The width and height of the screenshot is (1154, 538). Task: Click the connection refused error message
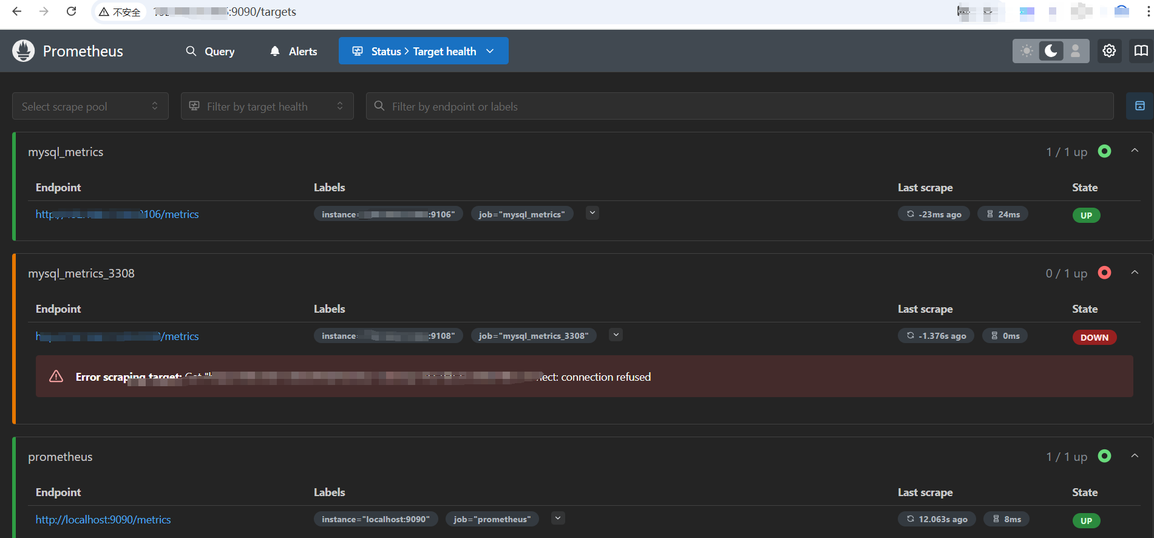point(363,377)
